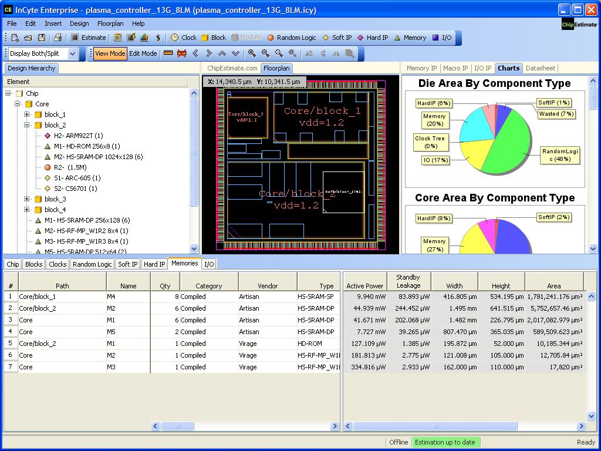Insert a Block from the toolbar
The width and height of the screenshot is (601, 451).
[214, 38]
